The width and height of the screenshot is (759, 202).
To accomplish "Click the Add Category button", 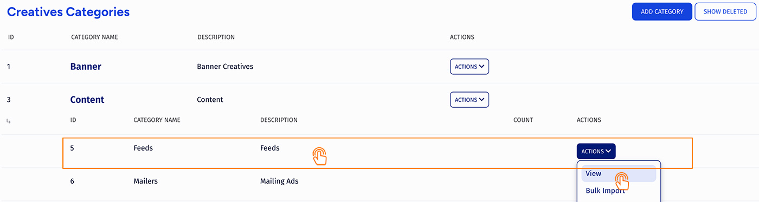I will tap(662, 11).
